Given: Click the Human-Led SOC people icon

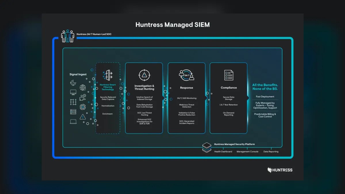Looking at the screenshot, I should click(68, 36).
